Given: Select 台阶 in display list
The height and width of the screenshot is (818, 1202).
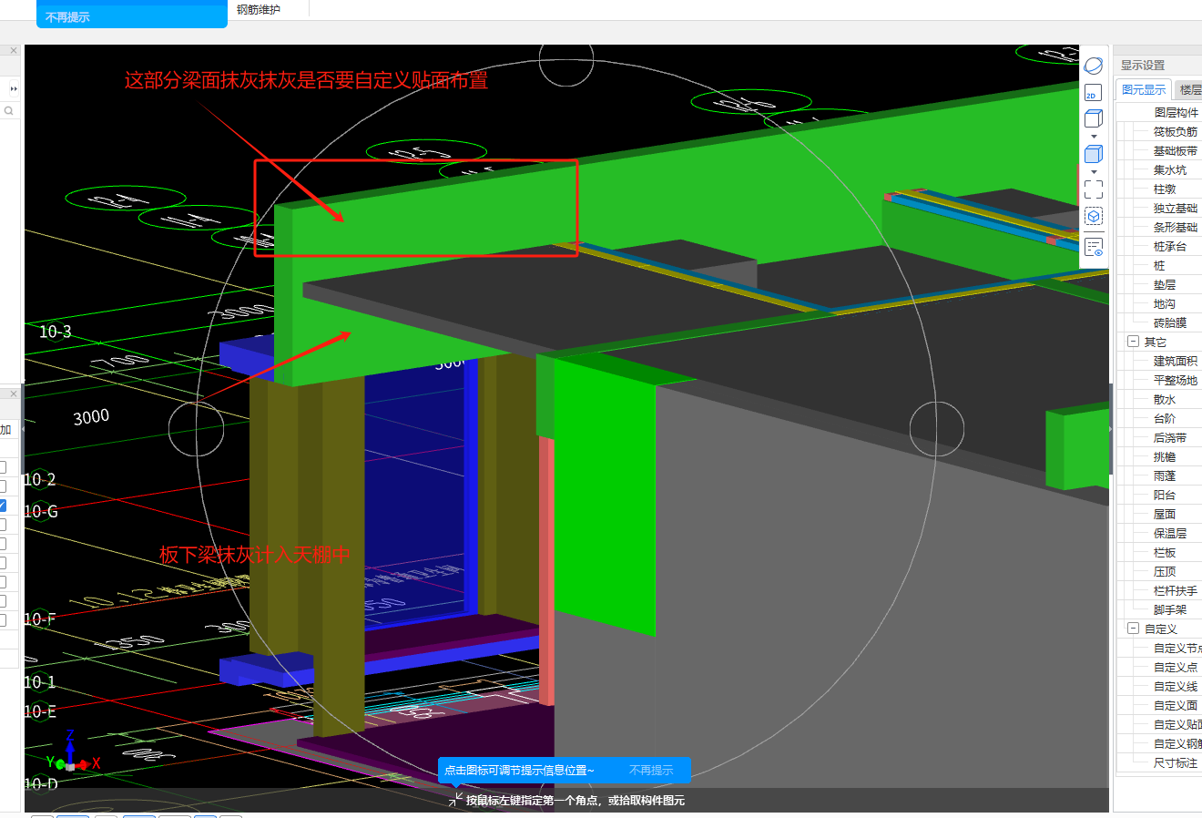Looking at the screenshot, I should [x=1165, y=418].
